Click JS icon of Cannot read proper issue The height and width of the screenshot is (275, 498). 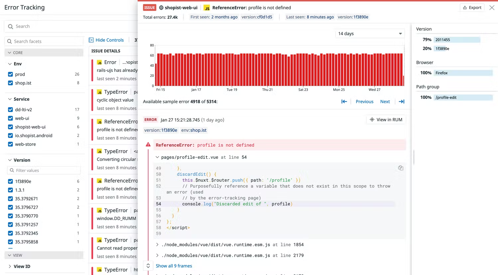99,240
